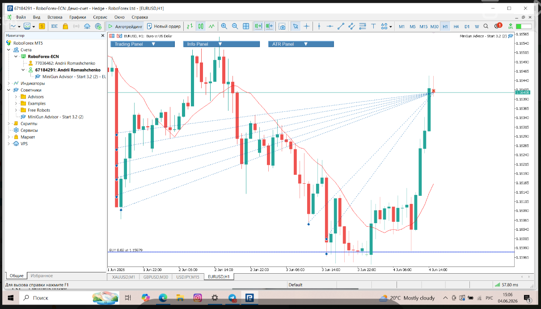Switch chart to bar chart style
Viewport: 541px width, 309px height.
coord(190,26)
